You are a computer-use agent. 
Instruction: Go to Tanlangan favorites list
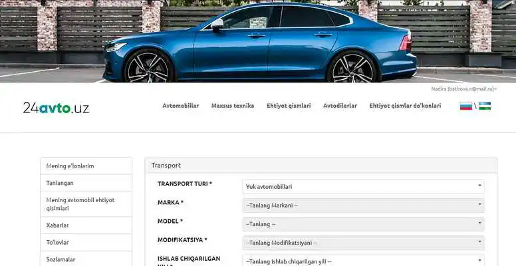(x=86, y=183)
